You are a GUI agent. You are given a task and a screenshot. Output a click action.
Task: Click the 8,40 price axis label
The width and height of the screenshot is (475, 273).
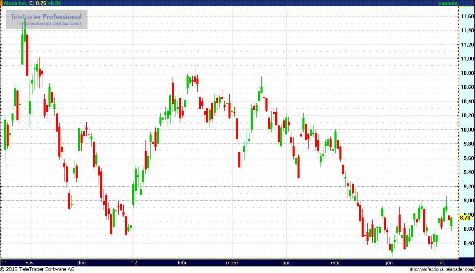click(468, 243)
